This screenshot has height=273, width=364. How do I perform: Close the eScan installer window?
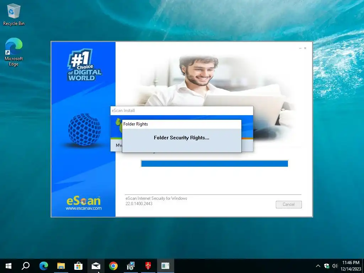[x=305, y=48]
